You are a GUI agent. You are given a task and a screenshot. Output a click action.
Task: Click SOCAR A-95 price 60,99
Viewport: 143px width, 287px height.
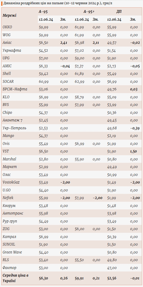(44, 82)
